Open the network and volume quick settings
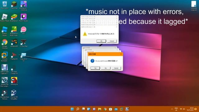The height and width of the screenshot is (112, 199). [x=182, y=109]
